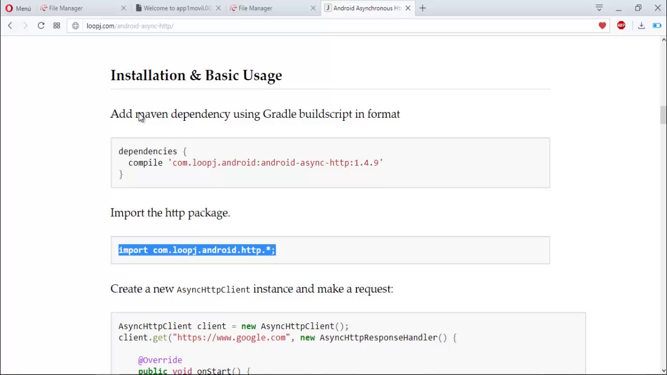The image size is (667, 375).
Task: Expand the tab menu dropdown icon
Action: 599,8
